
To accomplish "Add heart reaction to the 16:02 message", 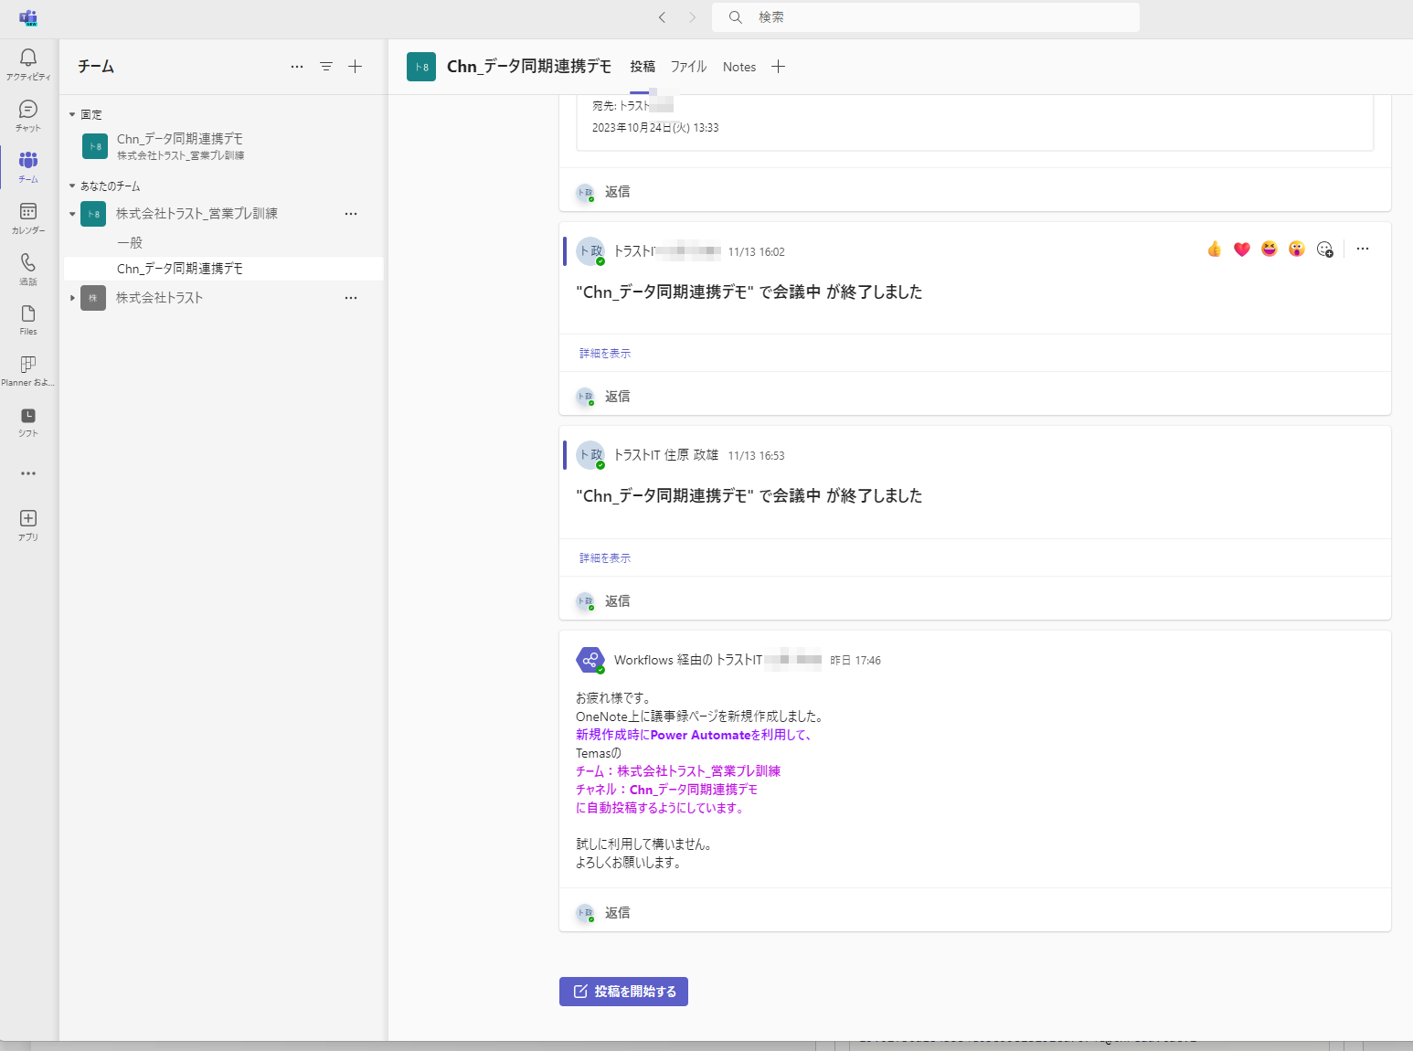I will coord(1241,249).
